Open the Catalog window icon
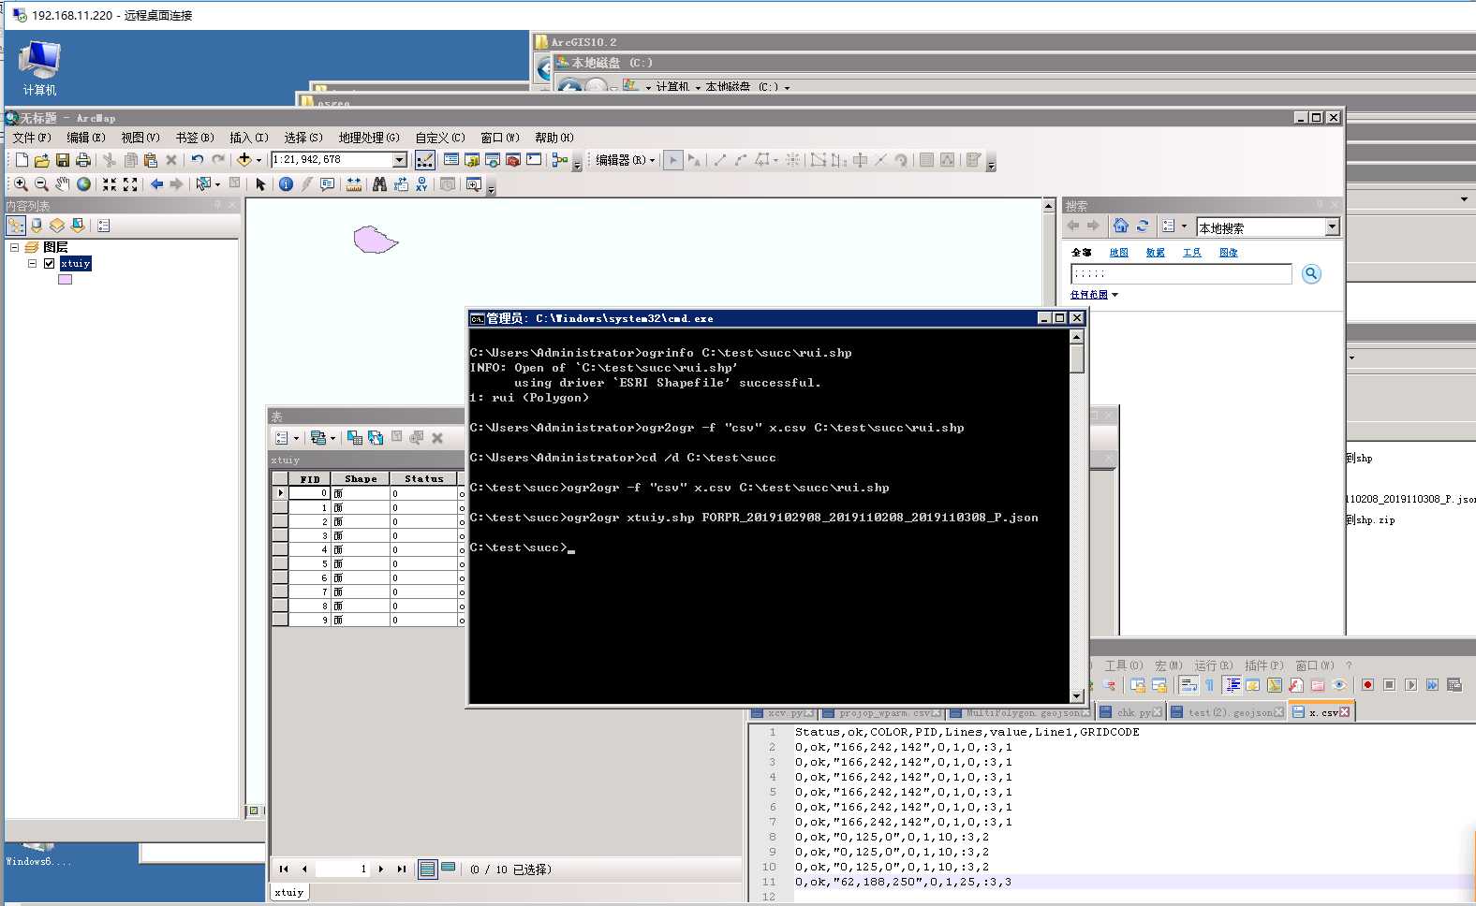 point(472,160)
